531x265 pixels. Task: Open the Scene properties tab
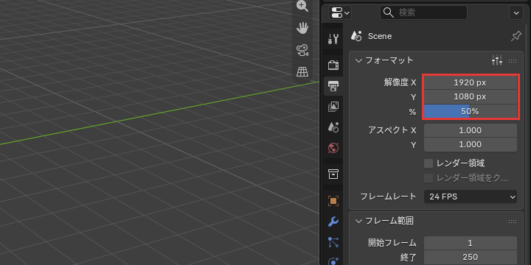click(333, 127)
